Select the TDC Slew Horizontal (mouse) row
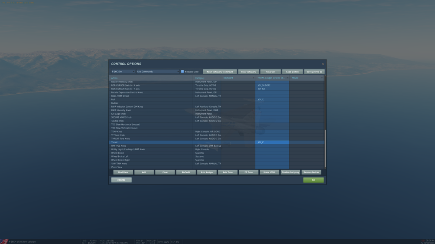Screen dimensions: 435x244 coord(216,125)
